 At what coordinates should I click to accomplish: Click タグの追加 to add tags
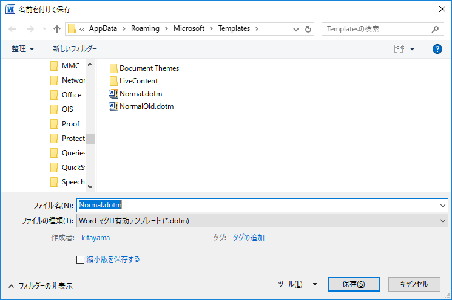pos(249,238)
